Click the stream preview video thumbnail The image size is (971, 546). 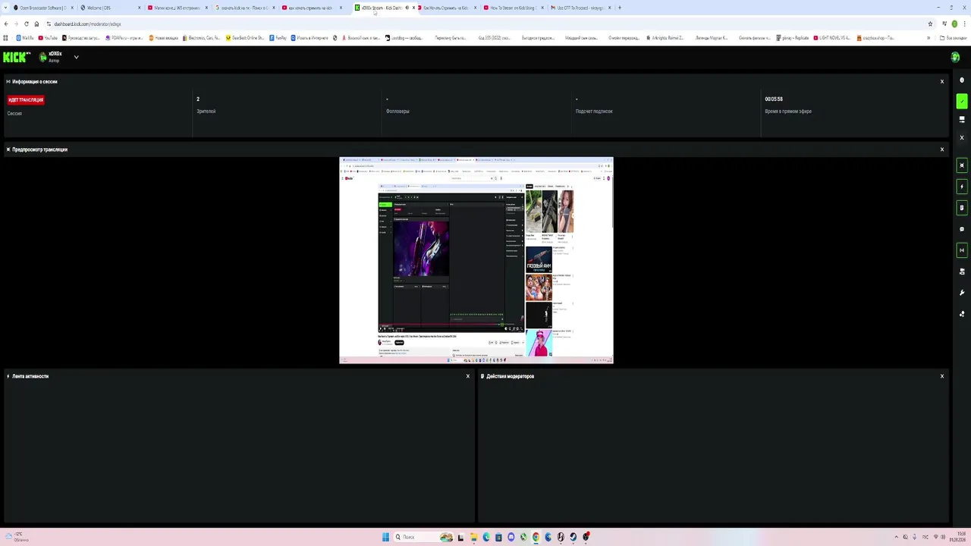[476, 261]
